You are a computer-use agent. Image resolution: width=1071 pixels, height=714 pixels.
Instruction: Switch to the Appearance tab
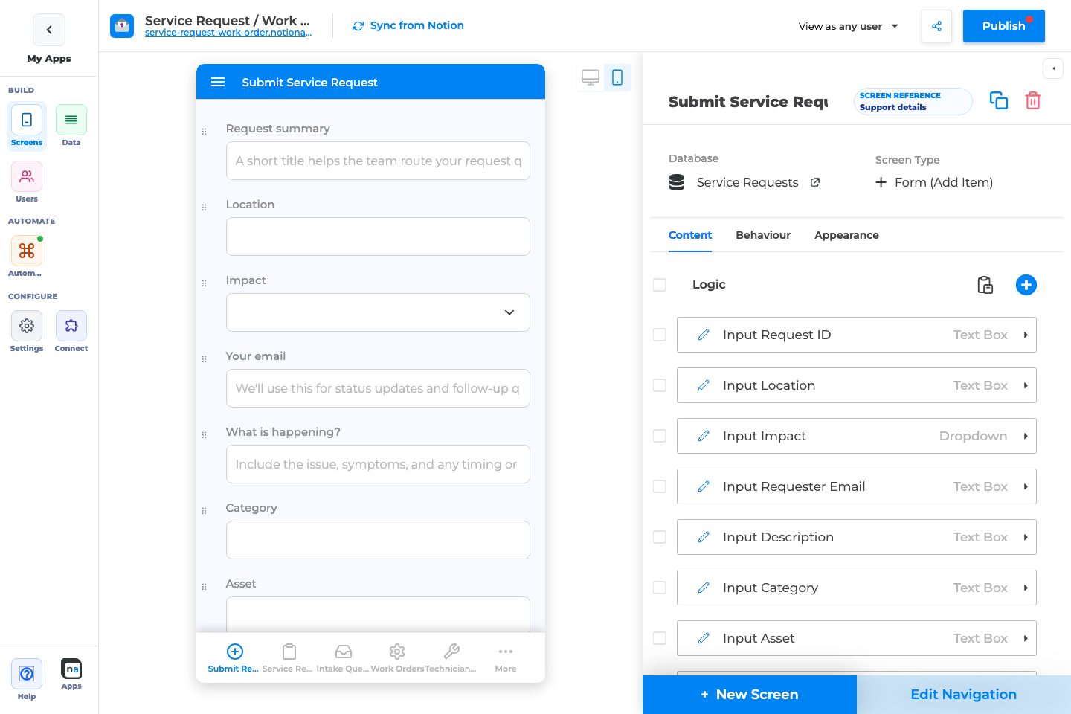(x=846, y=235)
